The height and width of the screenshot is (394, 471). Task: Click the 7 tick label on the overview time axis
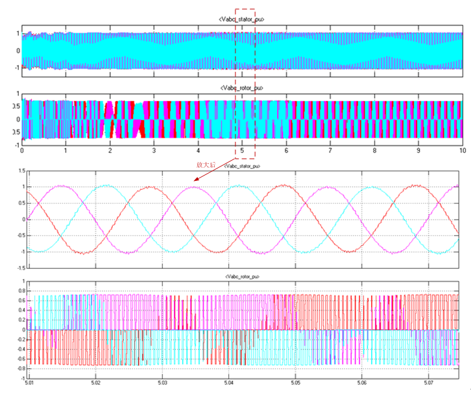[330, 150]
